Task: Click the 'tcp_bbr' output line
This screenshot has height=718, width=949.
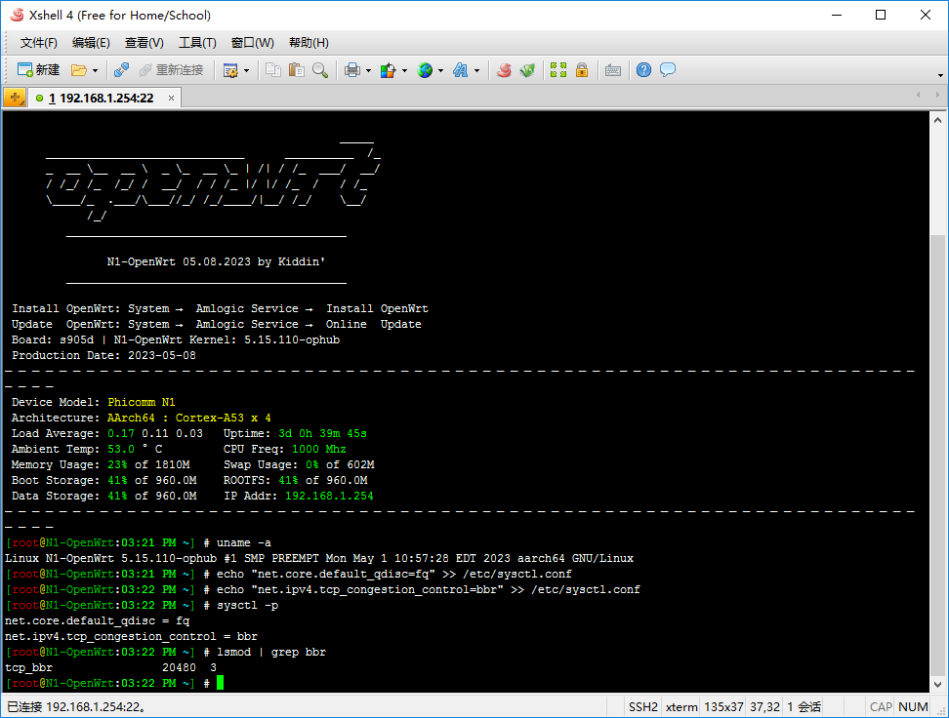Action: point(110,668)
